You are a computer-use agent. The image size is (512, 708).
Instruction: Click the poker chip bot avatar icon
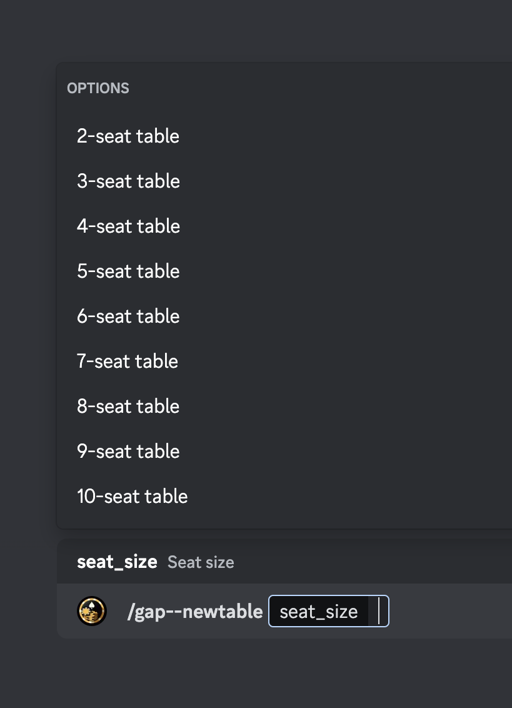pos(92,611)
